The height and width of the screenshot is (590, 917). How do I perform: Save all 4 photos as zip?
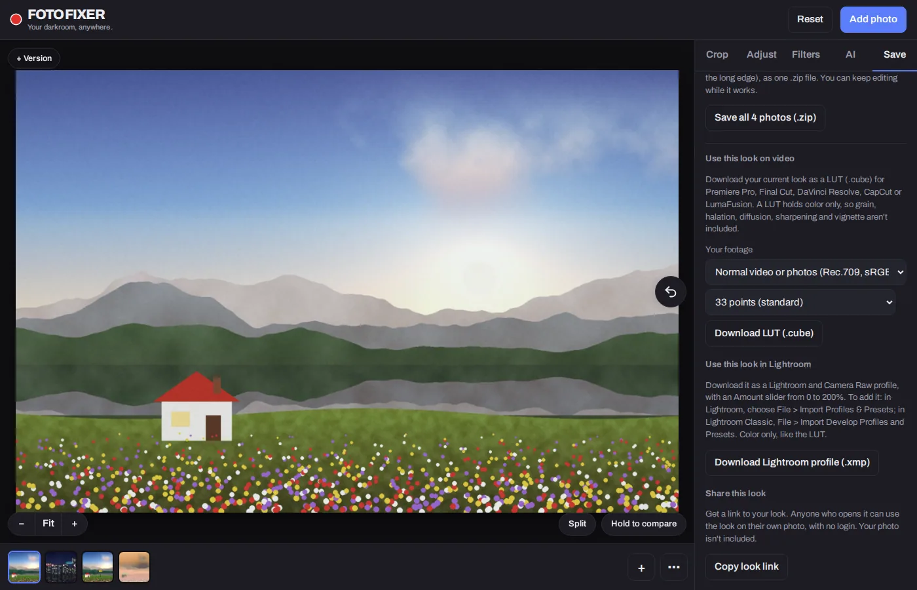pyautogui.click(x=765, y=118)
